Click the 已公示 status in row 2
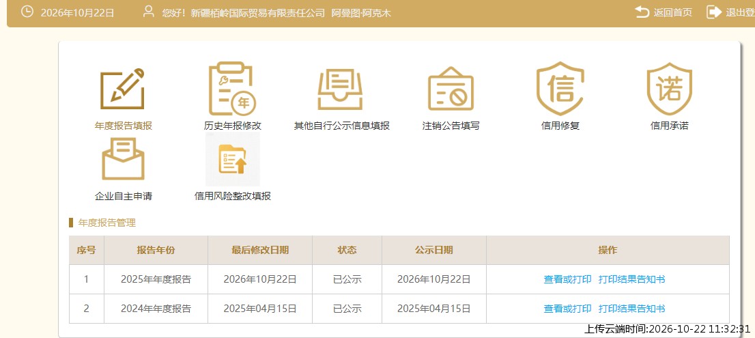This screenshot has width=755, height=338. pyautogui.click(x=347, y=309)
